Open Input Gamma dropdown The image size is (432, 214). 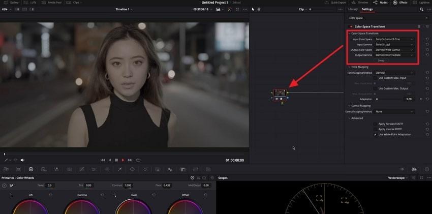click(394, 45)
